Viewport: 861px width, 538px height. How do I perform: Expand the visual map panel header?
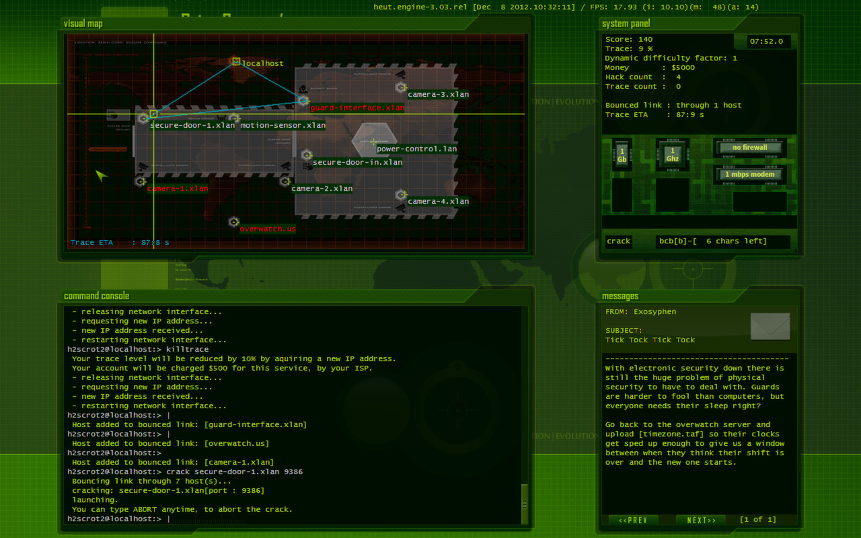coord(83,22)
